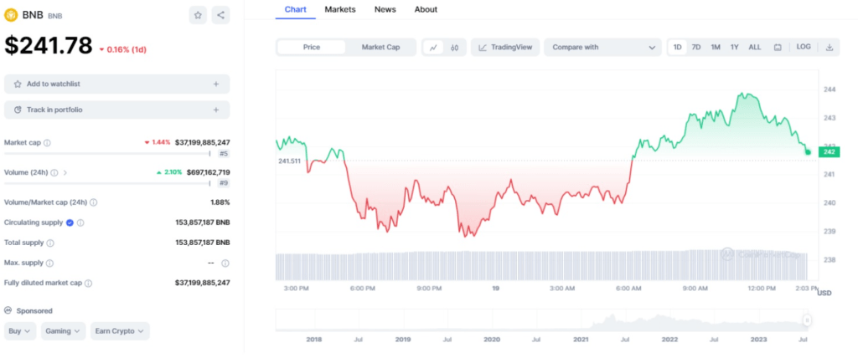Open the Markets tab
The image size is (858, 358).
click(x=340, y=9)
